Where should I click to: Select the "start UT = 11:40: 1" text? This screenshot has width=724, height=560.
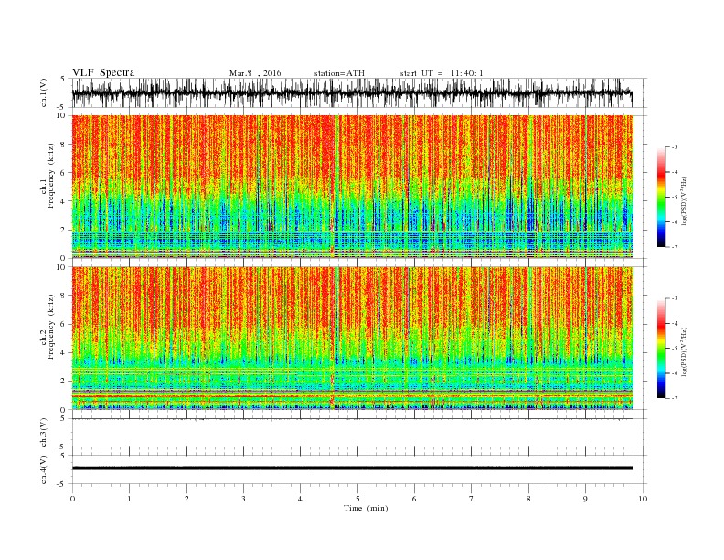[x=442, y=73]
